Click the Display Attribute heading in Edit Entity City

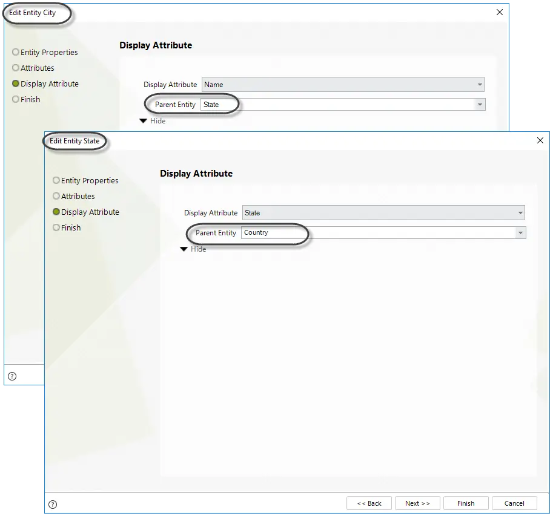click(156, 45)
